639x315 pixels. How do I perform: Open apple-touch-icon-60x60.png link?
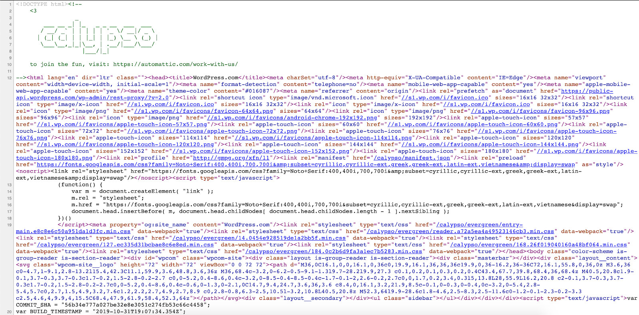[472, 124]
